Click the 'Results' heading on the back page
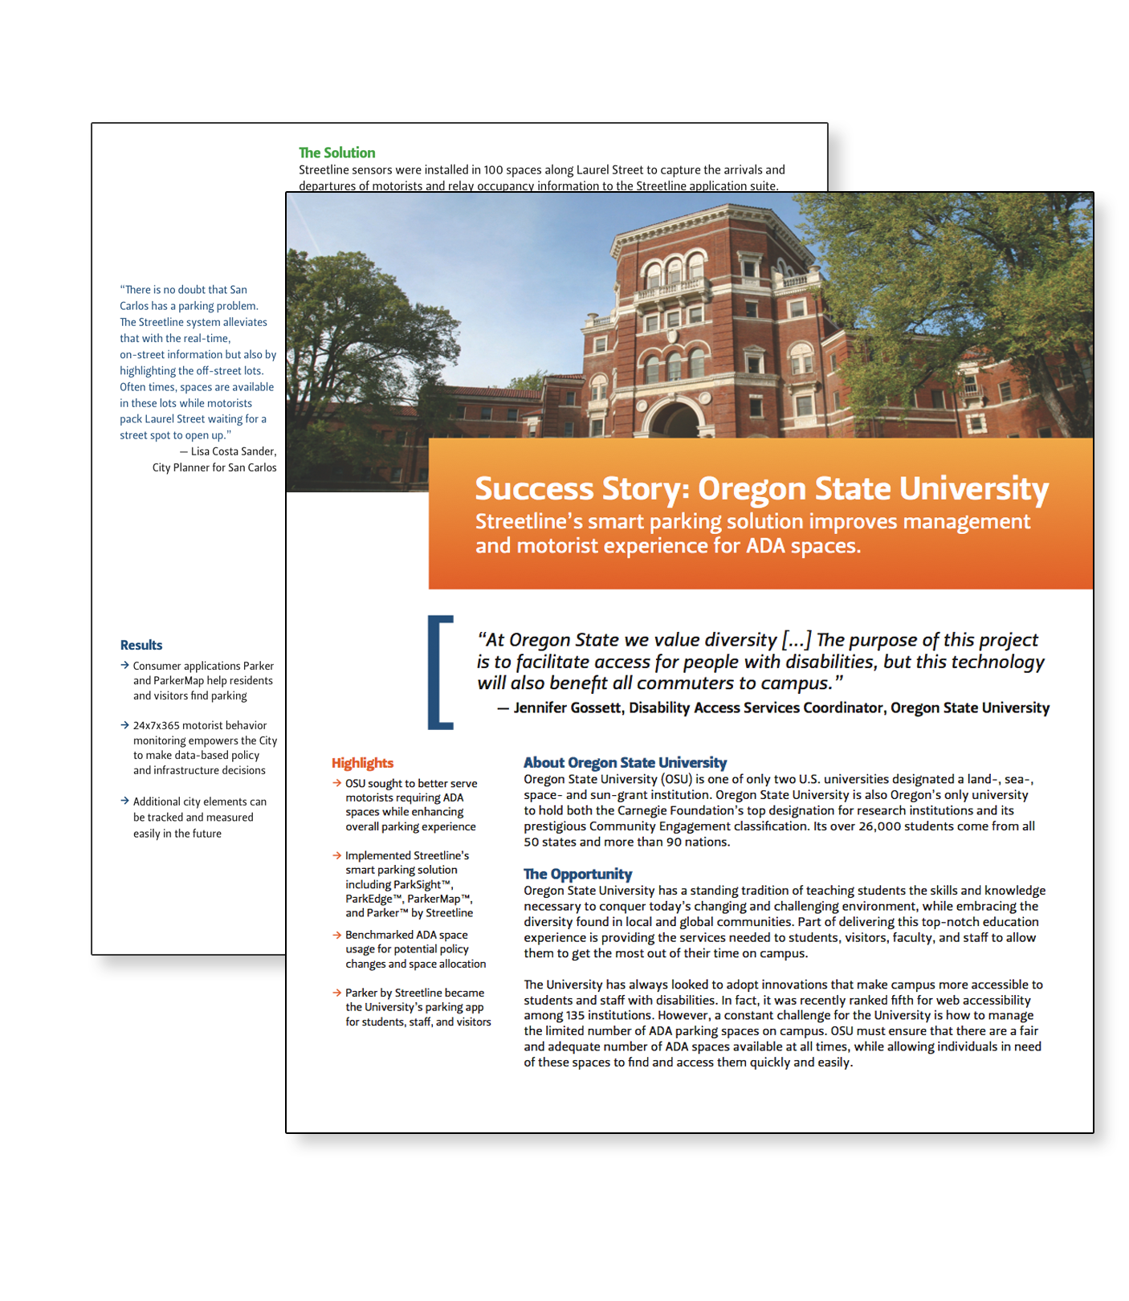 pyautogui.click(x=141, y=645)
